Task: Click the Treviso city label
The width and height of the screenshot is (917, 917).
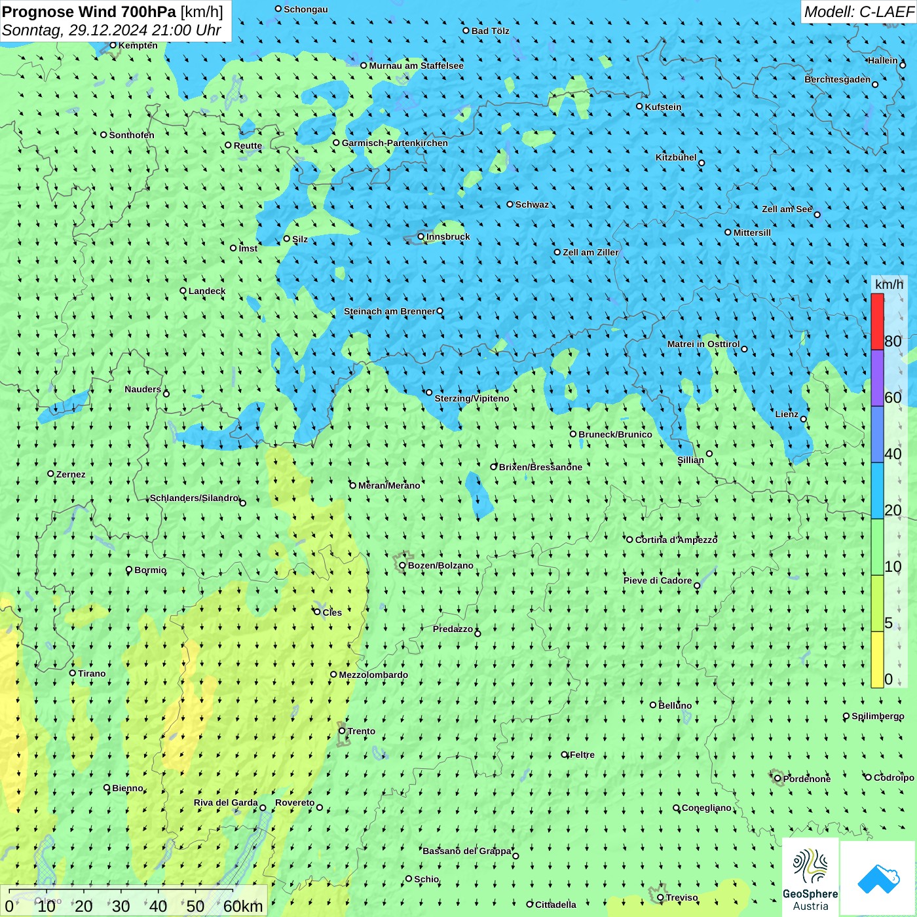Action: [682, 897]
